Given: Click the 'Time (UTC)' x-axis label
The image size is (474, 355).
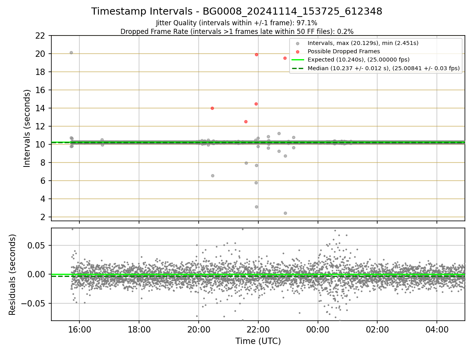Looking at the screenshot, I should (258, 341).
